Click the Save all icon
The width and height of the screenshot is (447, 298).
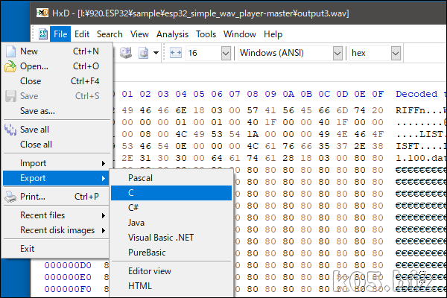pos(10,130)
